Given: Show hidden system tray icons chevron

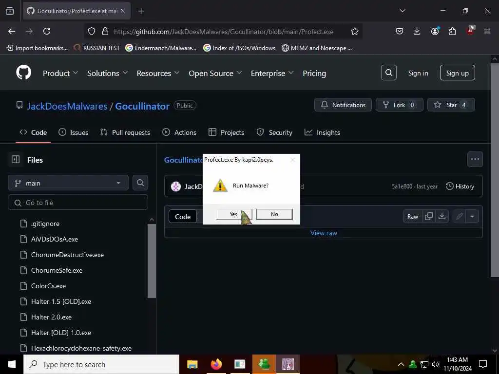Looking at the screenshot, I should 401,364.
